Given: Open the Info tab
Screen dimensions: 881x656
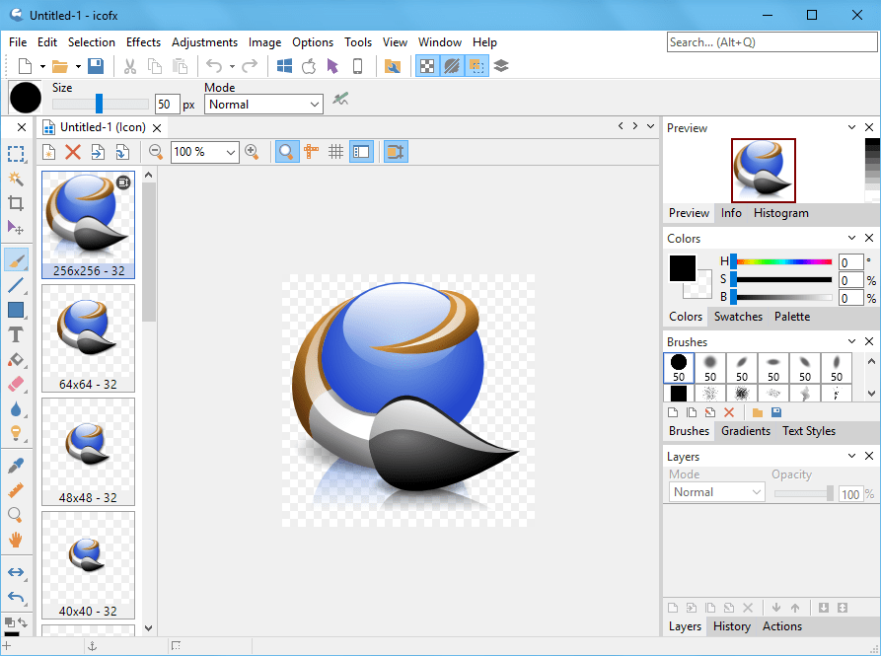Looking at the screenshot, I should coord(731,213).
